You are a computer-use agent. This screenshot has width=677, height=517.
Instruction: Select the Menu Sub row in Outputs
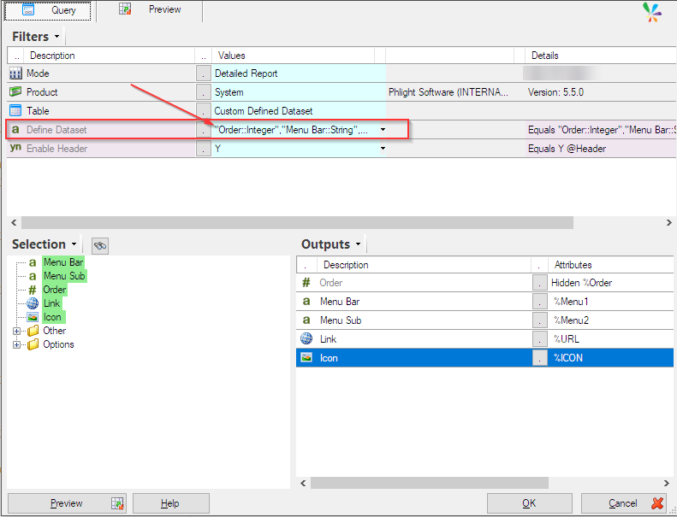tap(485, 320)
